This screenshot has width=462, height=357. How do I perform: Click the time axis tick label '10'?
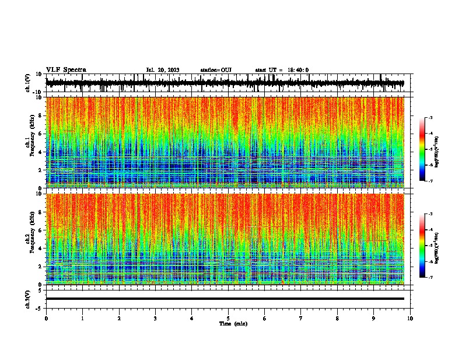[410, 318]
